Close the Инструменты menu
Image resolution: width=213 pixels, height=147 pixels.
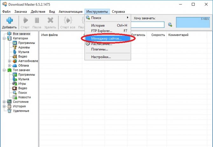coord(97,11)
